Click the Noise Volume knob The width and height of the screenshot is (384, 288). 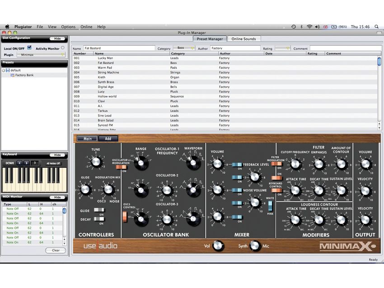click(x=255, y=203)
